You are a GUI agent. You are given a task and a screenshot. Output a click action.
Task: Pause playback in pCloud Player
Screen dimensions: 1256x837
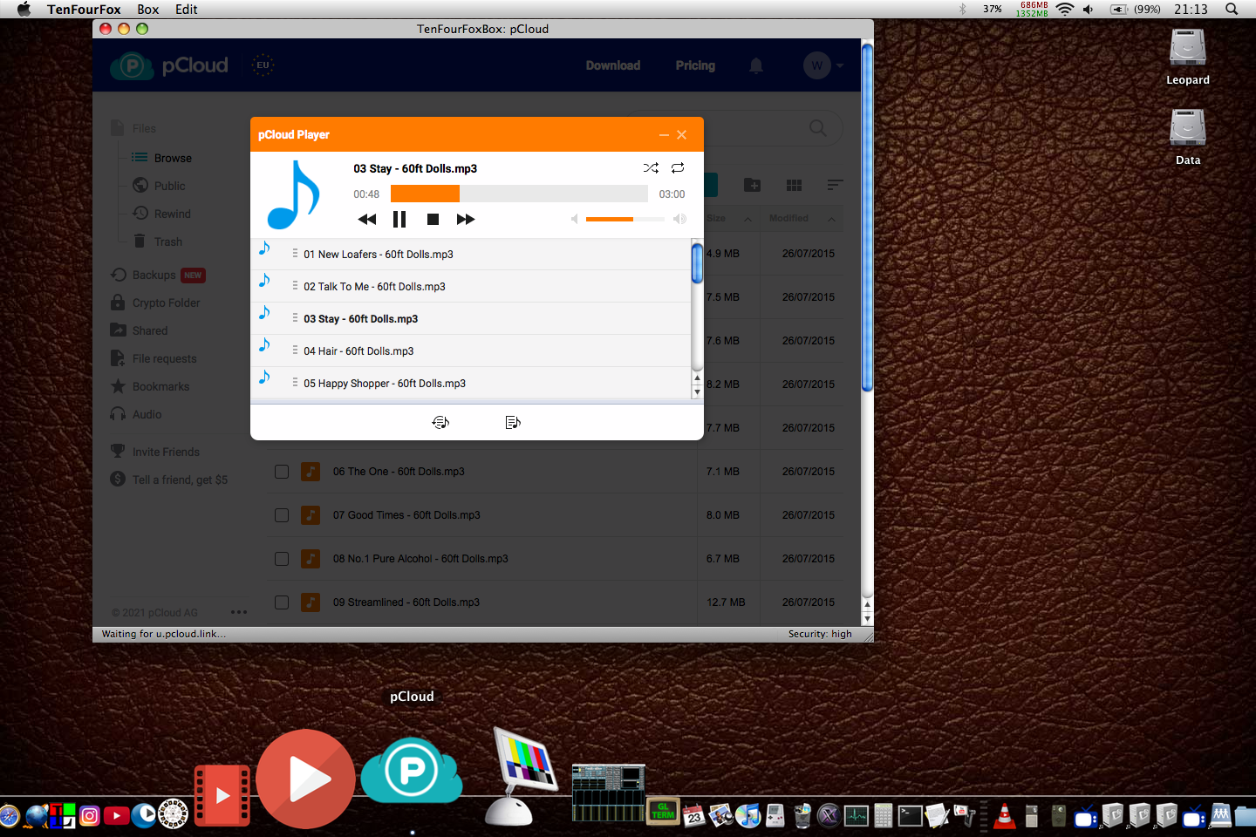click(399, 219)
